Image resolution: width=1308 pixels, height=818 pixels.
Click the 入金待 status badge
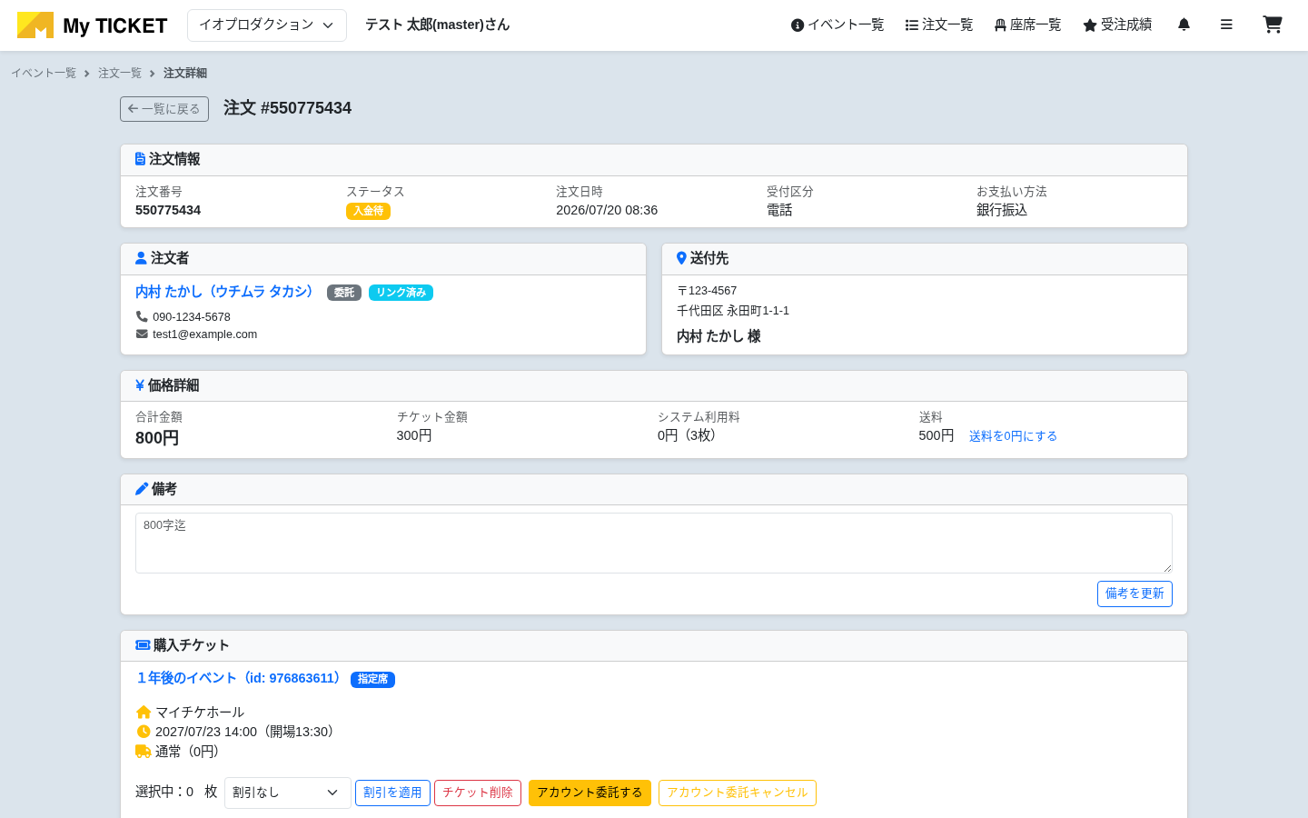pos(368,211)
